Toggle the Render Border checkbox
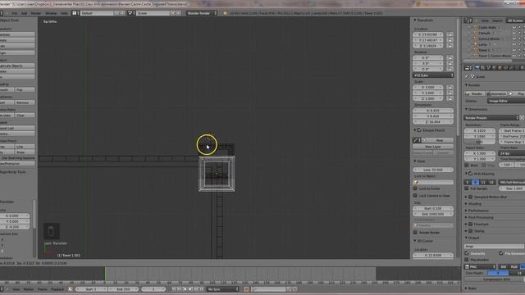525x295 pixels. tap(415, 233)
